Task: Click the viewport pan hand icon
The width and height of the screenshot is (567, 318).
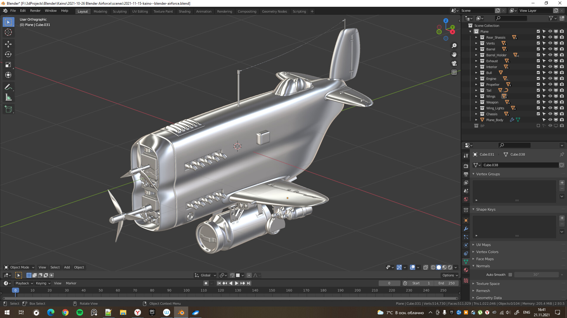Action: pos(454,55)
